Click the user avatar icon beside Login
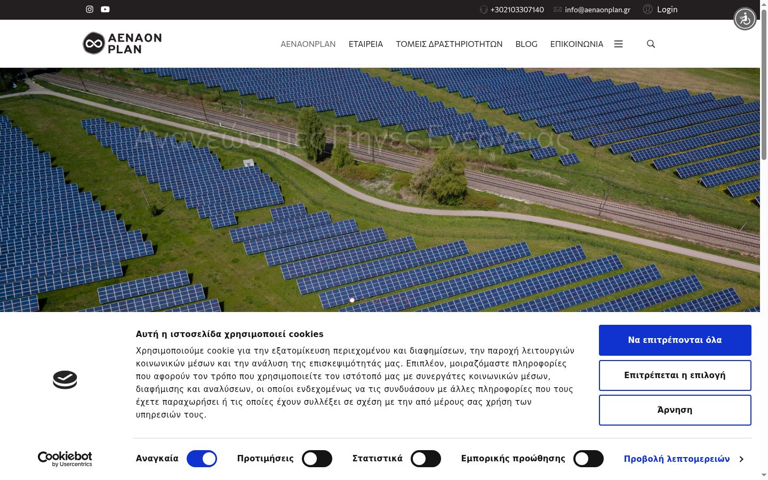Viewport: 768px width, 480px height. pyautogui.click(x=647, y=9)
